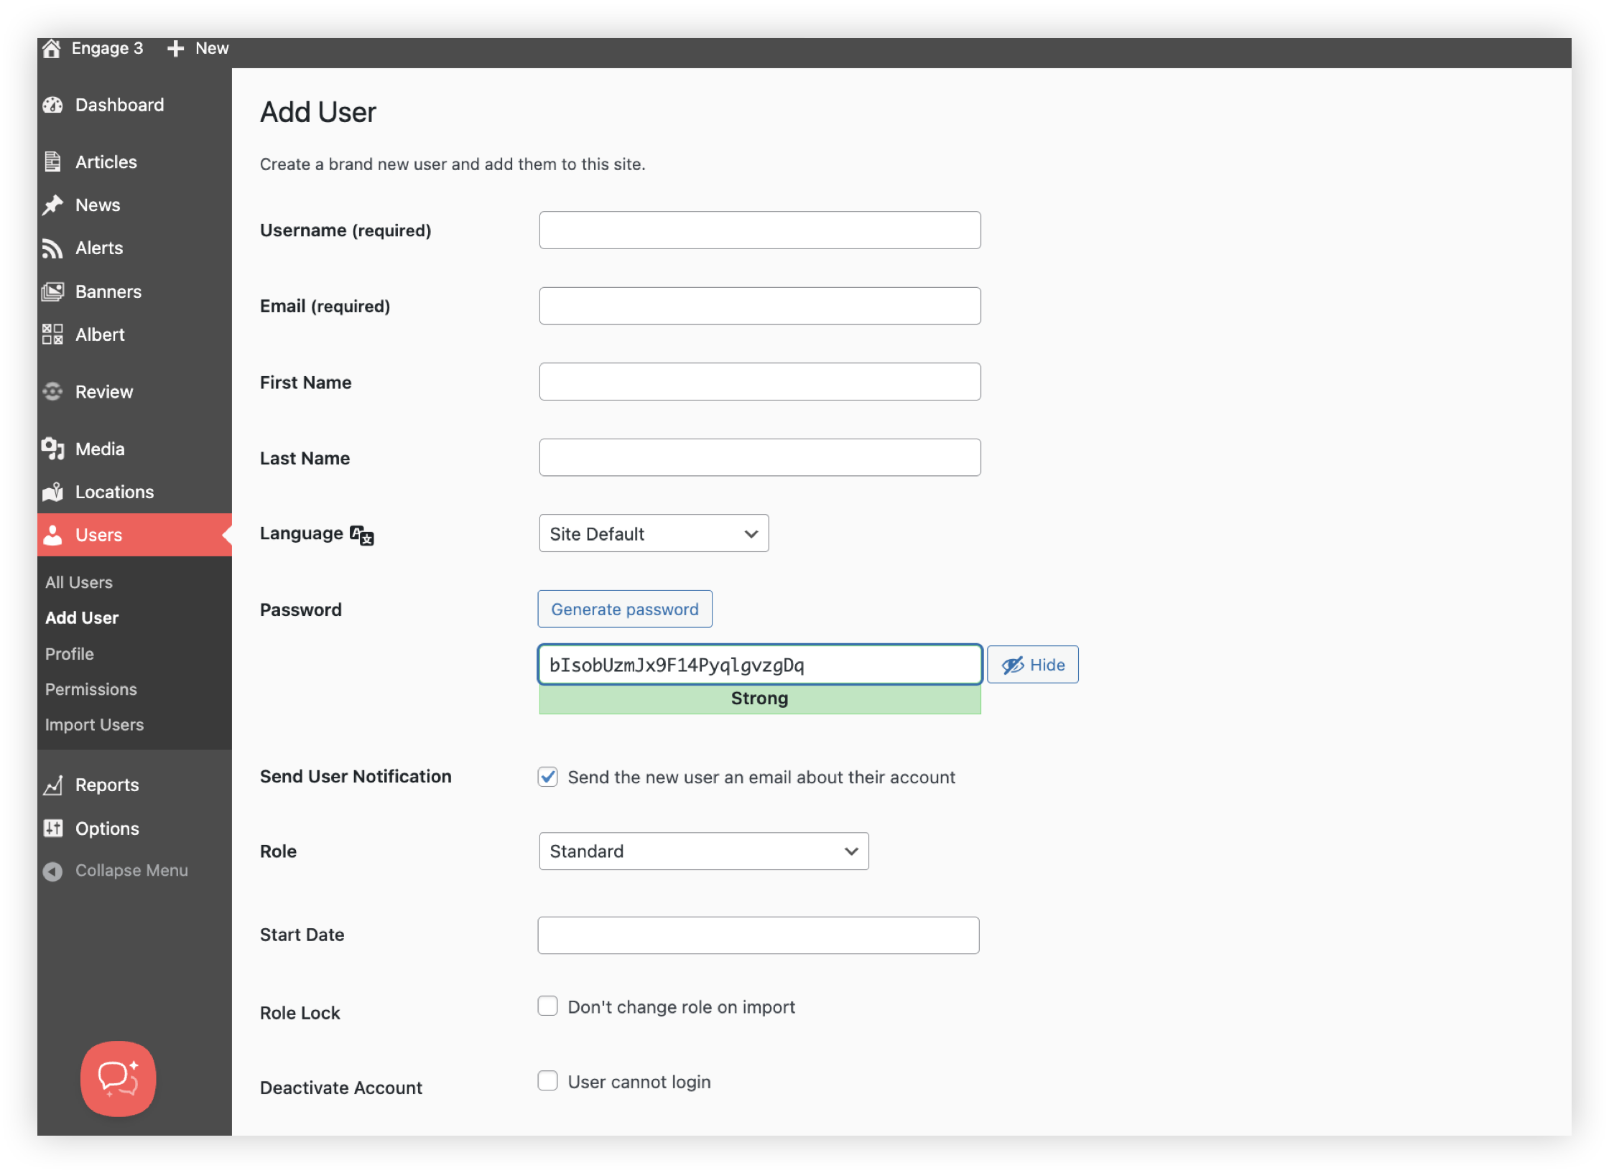Check the User cannot login box

548,1081
